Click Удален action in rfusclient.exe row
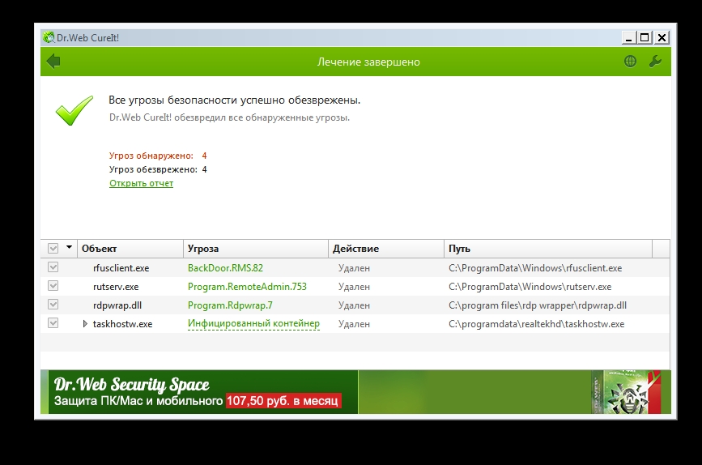This screenshot has height=465, width=702. [x=354, y=268]
